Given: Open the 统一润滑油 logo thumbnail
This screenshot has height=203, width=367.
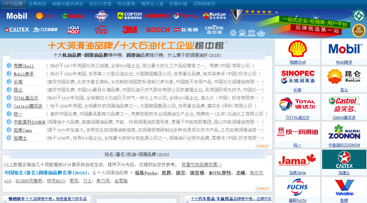Looking at the screenshot, I should tap(297, 132).
